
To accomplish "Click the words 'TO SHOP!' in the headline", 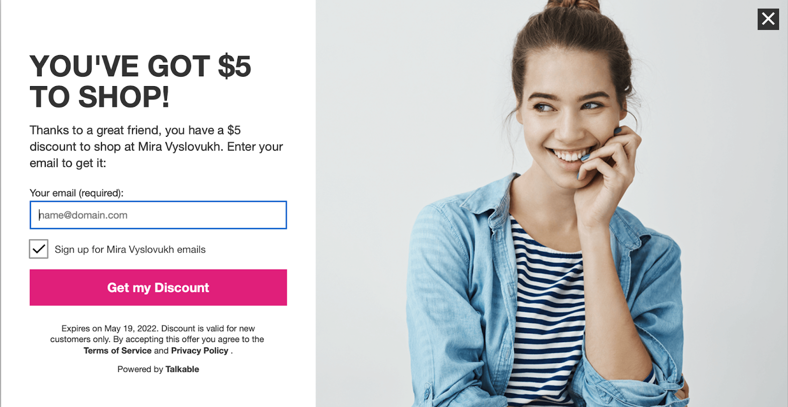I will (x=99, y=97).
